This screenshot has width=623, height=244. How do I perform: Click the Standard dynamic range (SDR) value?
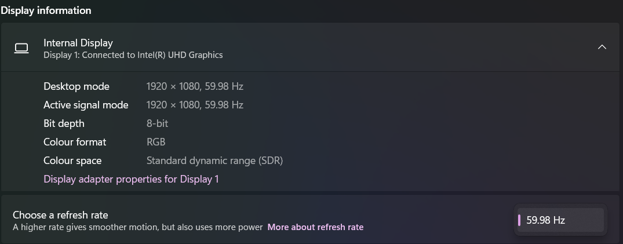click(x=214, y=161)
